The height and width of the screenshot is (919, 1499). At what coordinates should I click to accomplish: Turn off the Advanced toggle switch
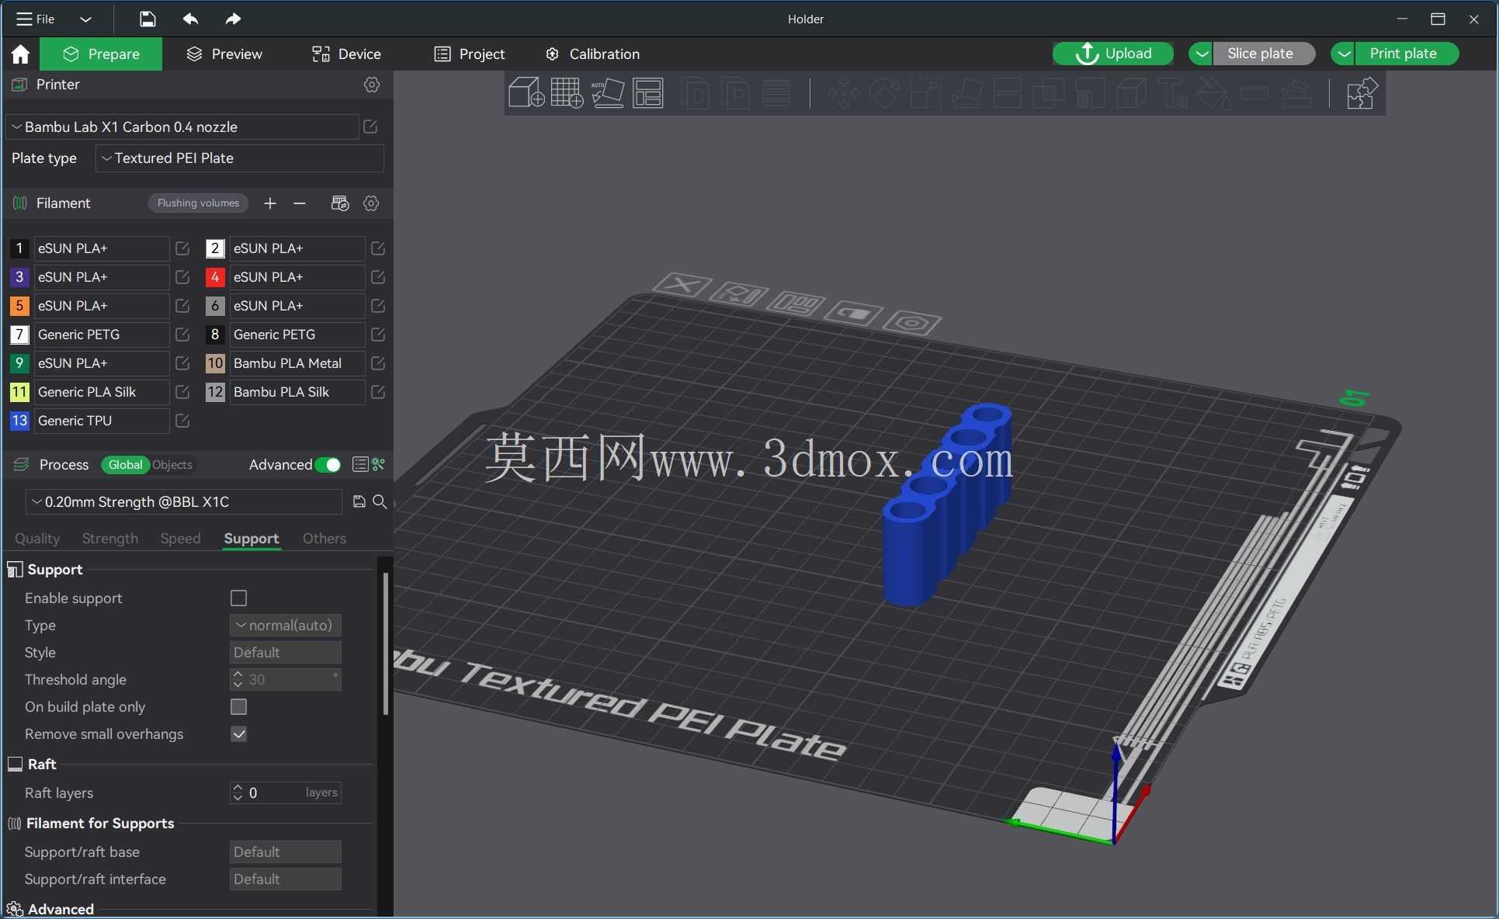tap(328, 465)
